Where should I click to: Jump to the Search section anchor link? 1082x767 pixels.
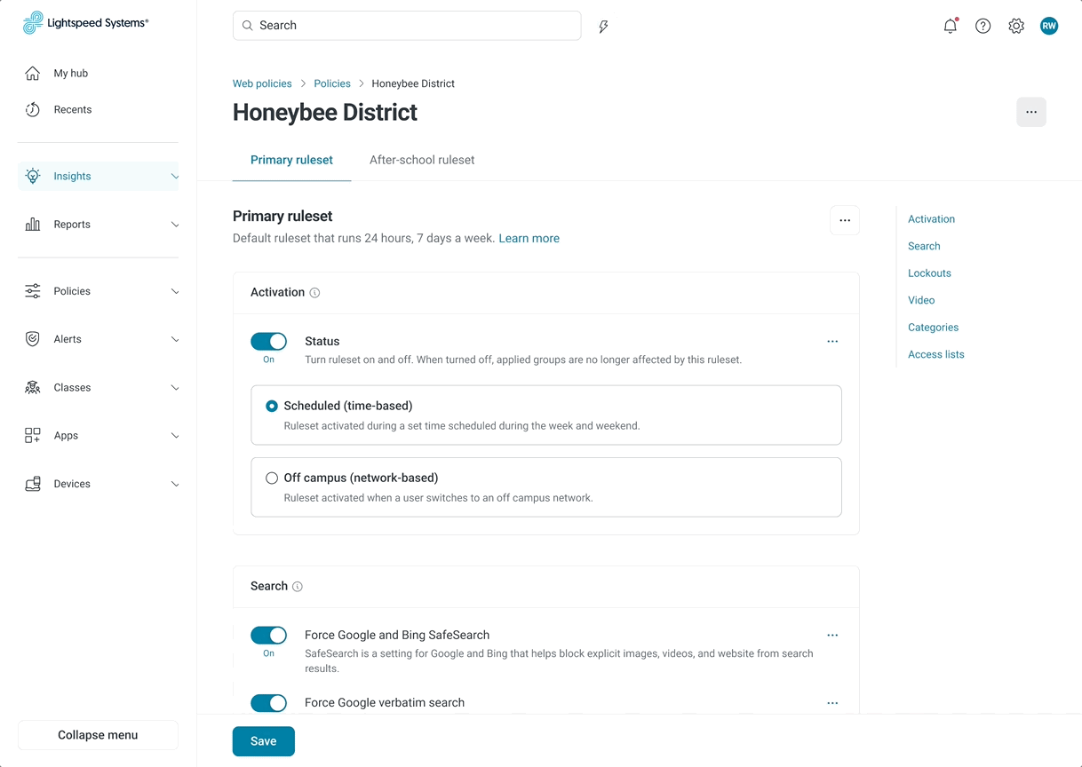(x=924, y=246)
